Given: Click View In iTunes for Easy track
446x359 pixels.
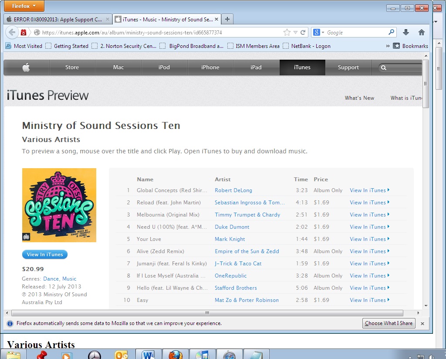Looking at the screenshot, I should 369,300.
